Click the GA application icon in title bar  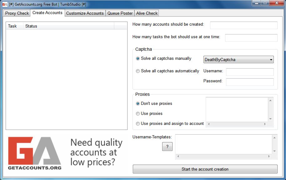pos(5,4)
